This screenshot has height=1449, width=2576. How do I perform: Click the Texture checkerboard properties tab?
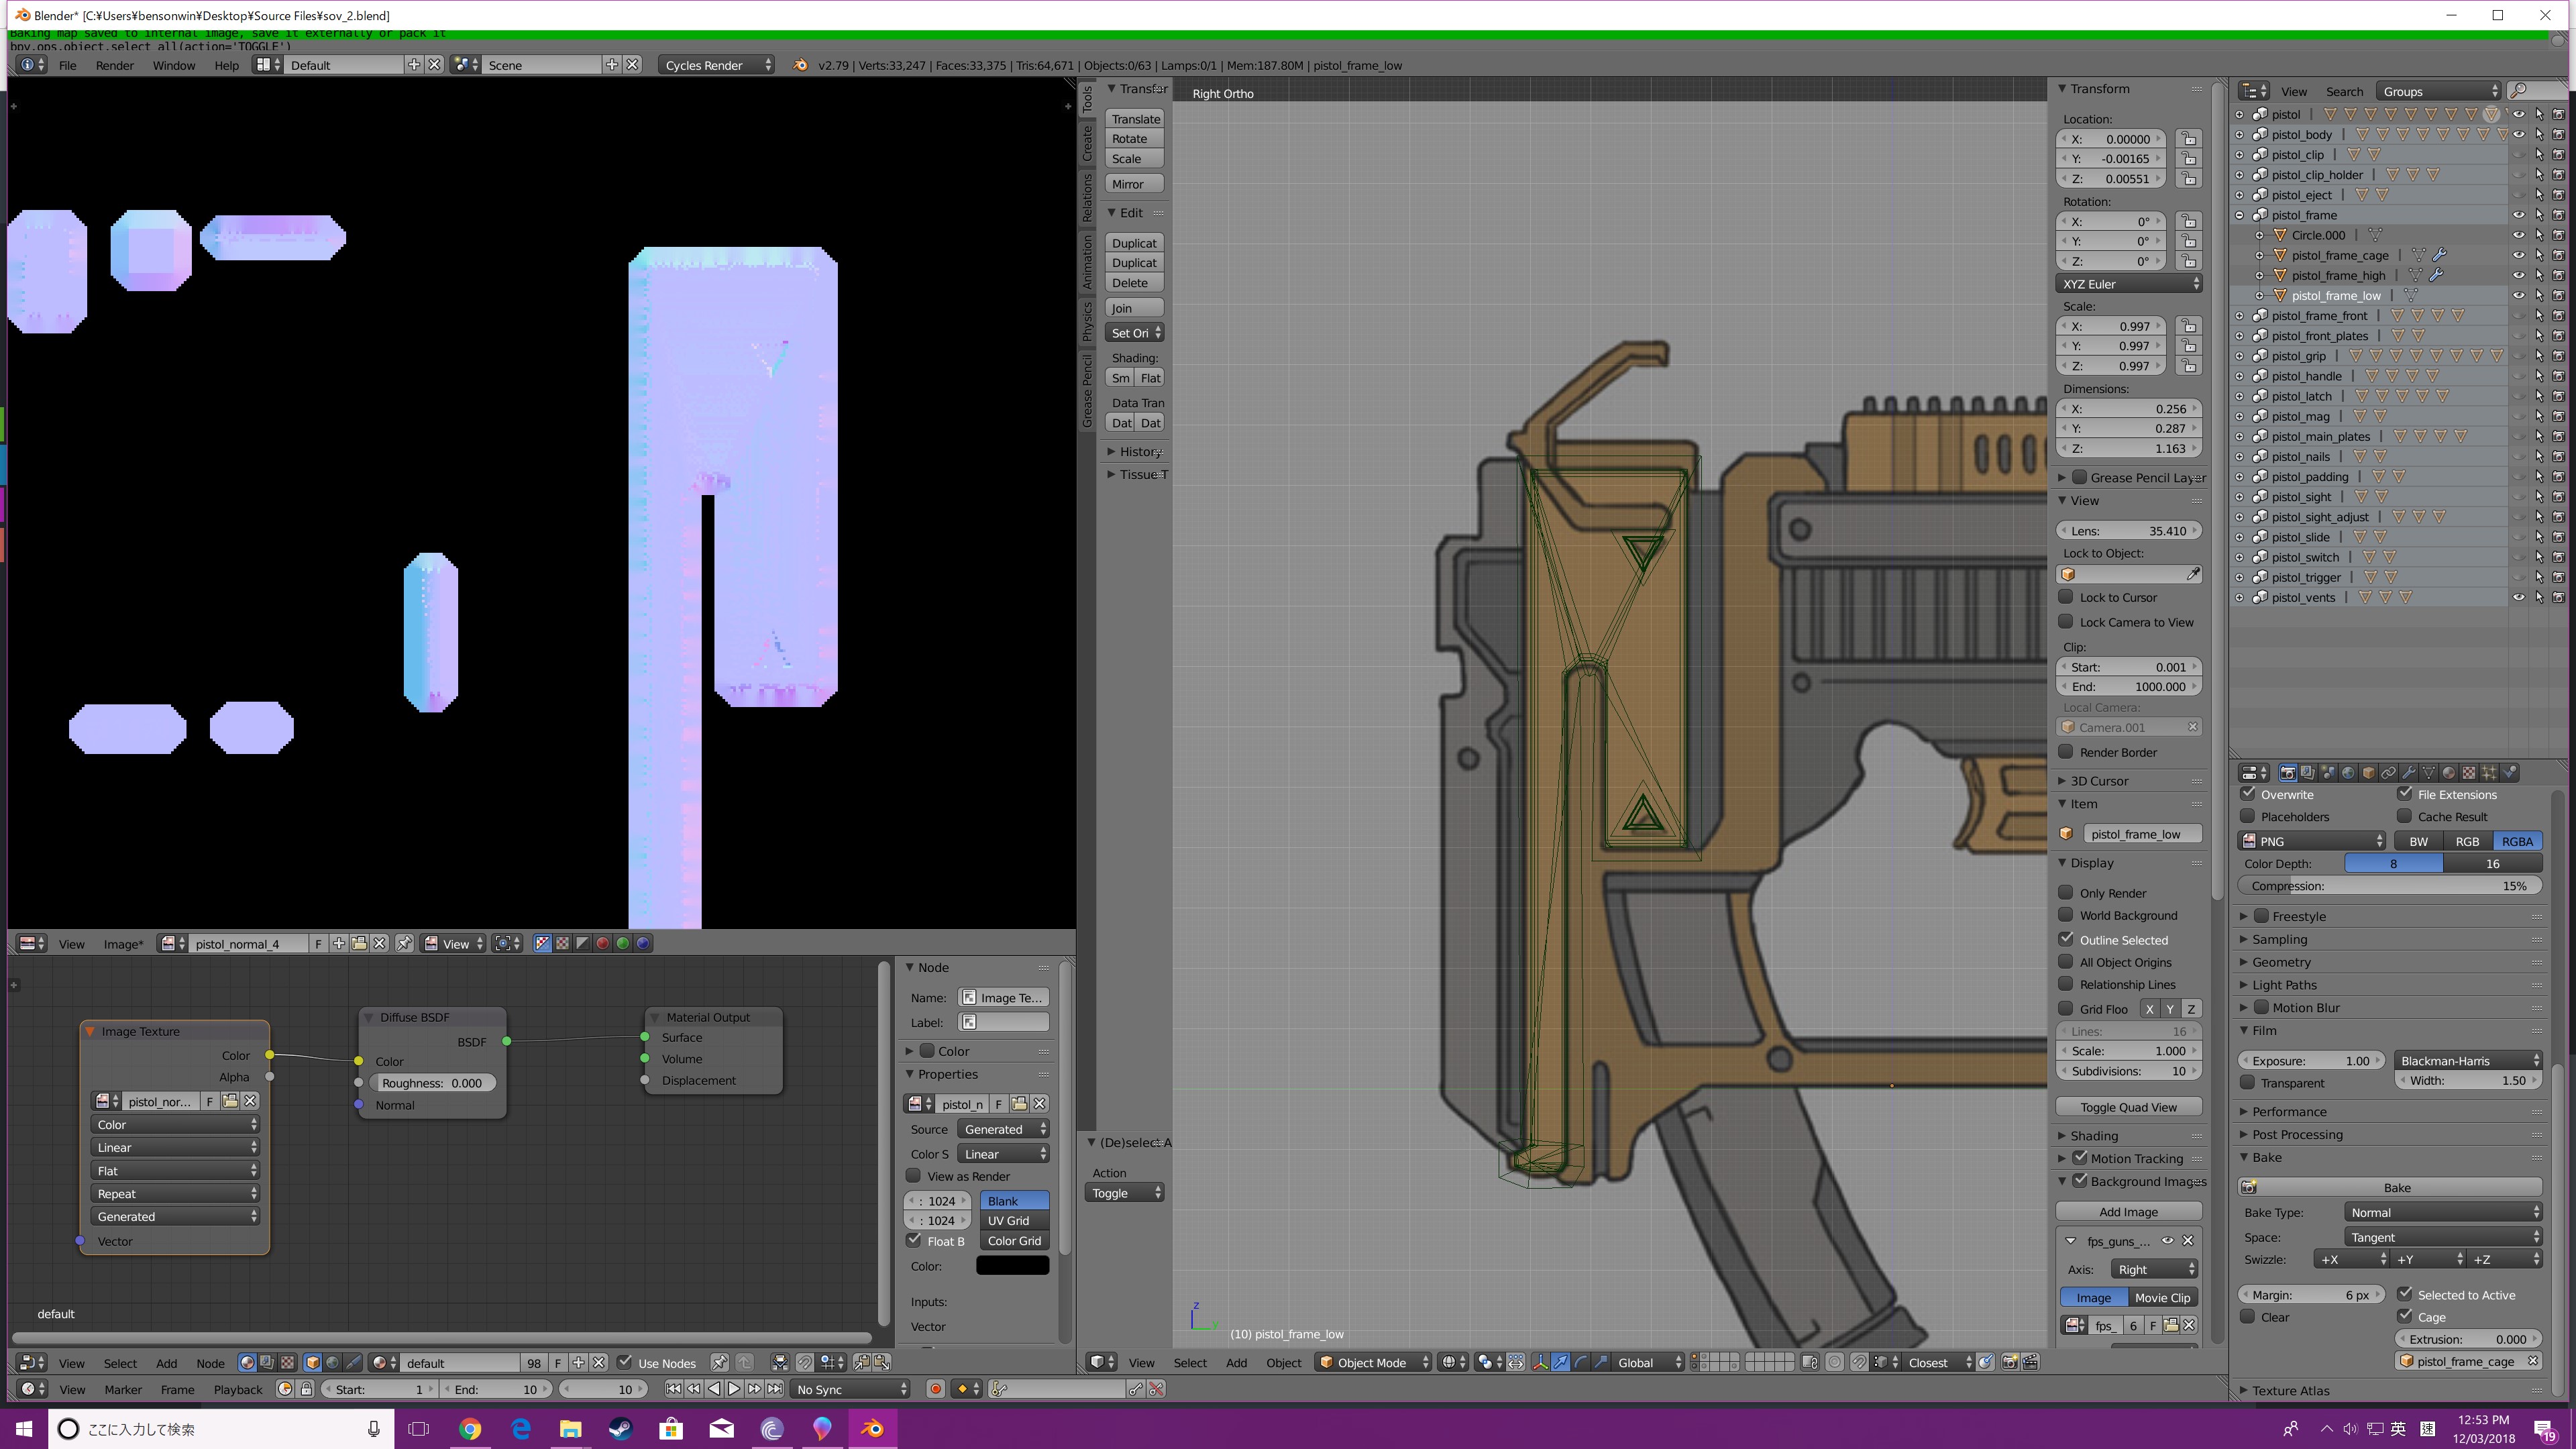pos(2469,773)
